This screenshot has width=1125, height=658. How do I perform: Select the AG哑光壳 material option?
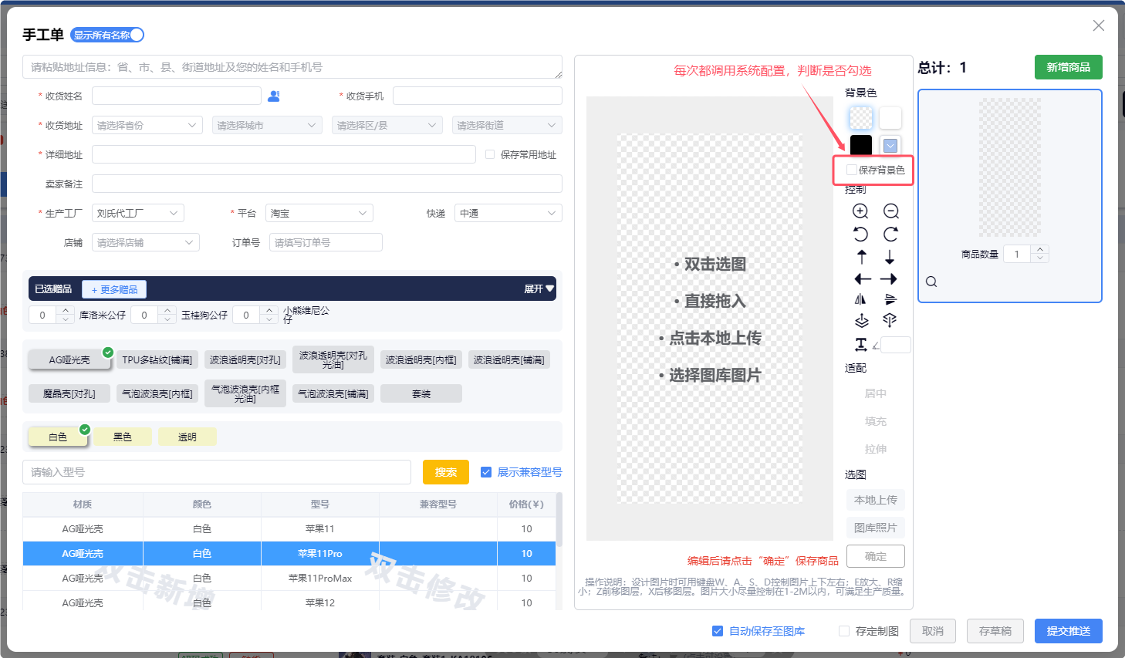69,359
